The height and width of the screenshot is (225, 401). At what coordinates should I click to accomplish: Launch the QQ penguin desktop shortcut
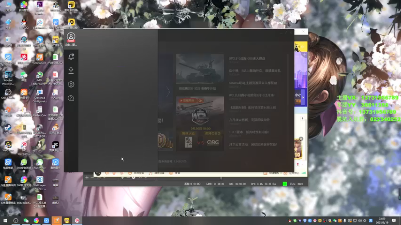click(24, 24)
